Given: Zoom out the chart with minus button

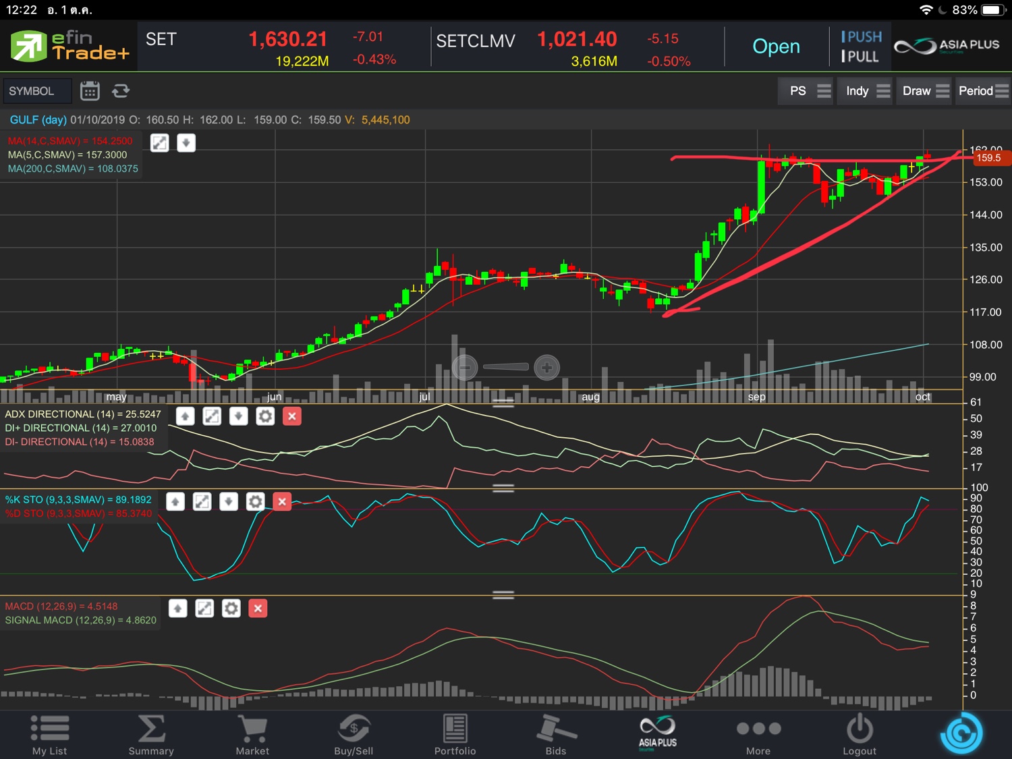Looking at the screenshot, I should click(464, 368).
